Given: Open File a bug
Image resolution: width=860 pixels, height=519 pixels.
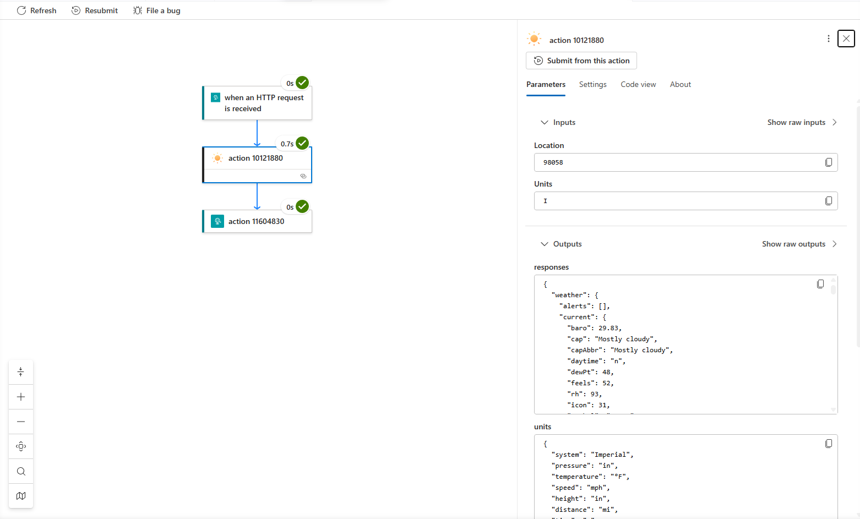Looking at the screenshot, I should 157,10.
